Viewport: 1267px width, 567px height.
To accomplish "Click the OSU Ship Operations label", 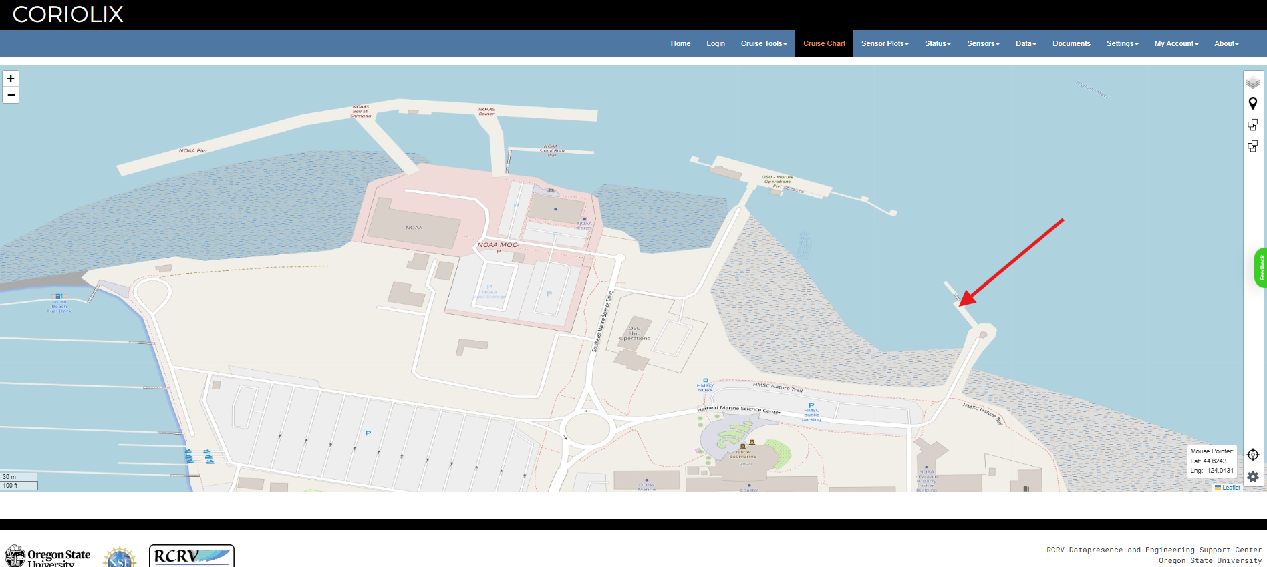I will pos(634,333).
